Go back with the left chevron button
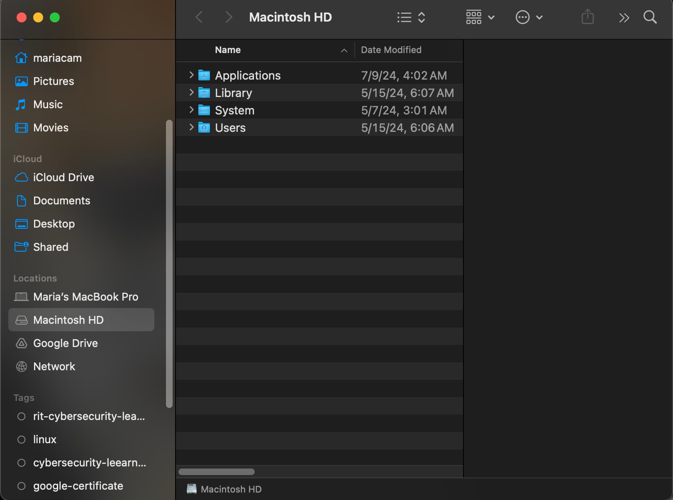Viewport: 673px width, 500px height. pos(199,17)
